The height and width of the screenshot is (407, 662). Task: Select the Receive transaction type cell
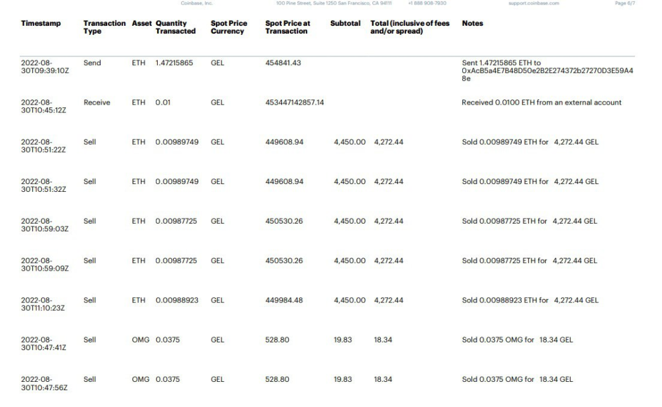coord(97,103)
